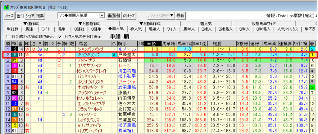Refresh odds with the 最新 button
The width and height of the screenshot is (318, 134).
coord(180,15)
